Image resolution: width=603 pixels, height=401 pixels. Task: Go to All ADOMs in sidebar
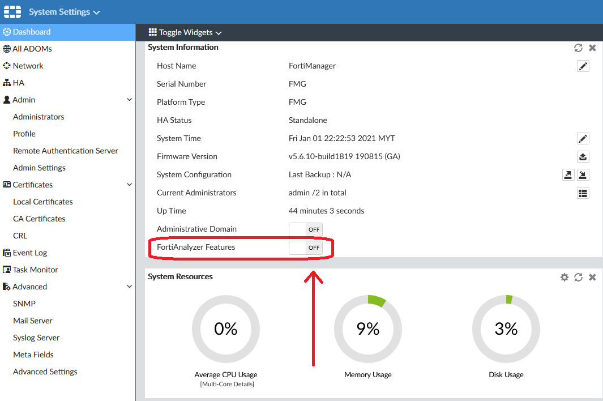pyautogui.click(x=32, y=49)
